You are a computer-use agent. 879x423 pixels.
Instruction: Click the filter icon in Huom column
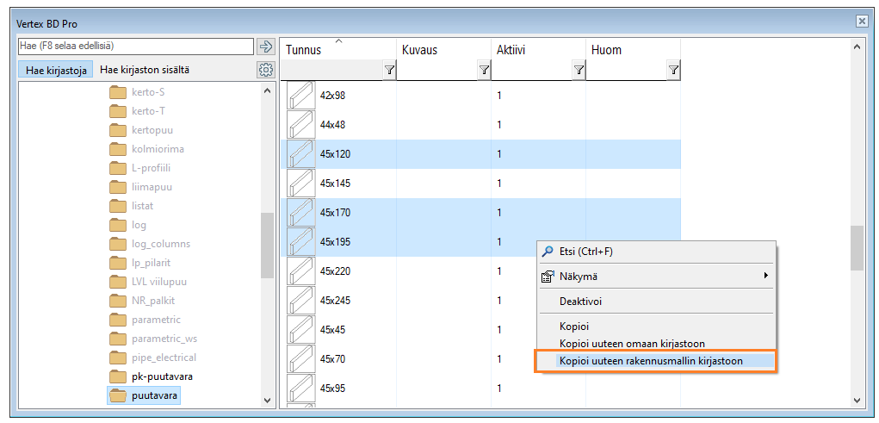point(673,71)
